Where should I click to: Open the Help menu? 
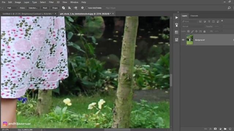coord(84,2)
